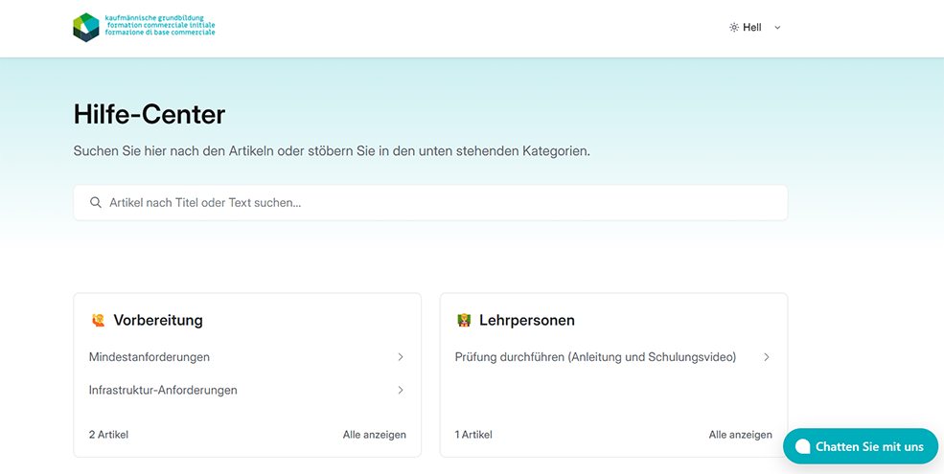Open the Vorbereitung category heading

tap(158, 321)
